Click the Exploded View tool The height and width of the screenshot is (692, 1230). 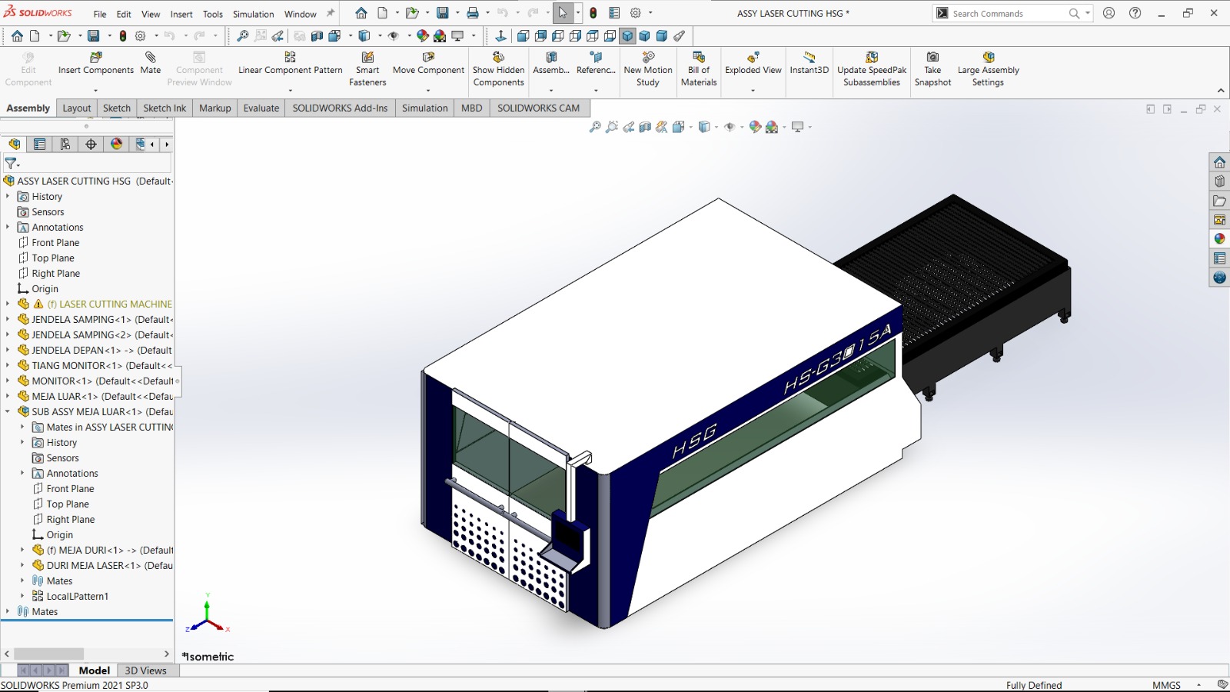click(x=753, y=63)
